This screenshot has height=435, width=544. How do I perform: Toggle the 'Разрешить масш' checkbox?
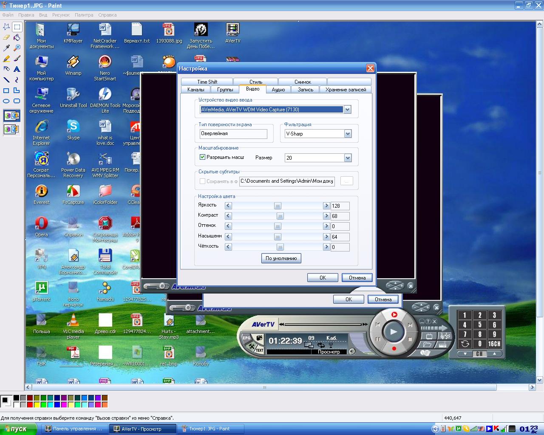(x=203, y=157)
